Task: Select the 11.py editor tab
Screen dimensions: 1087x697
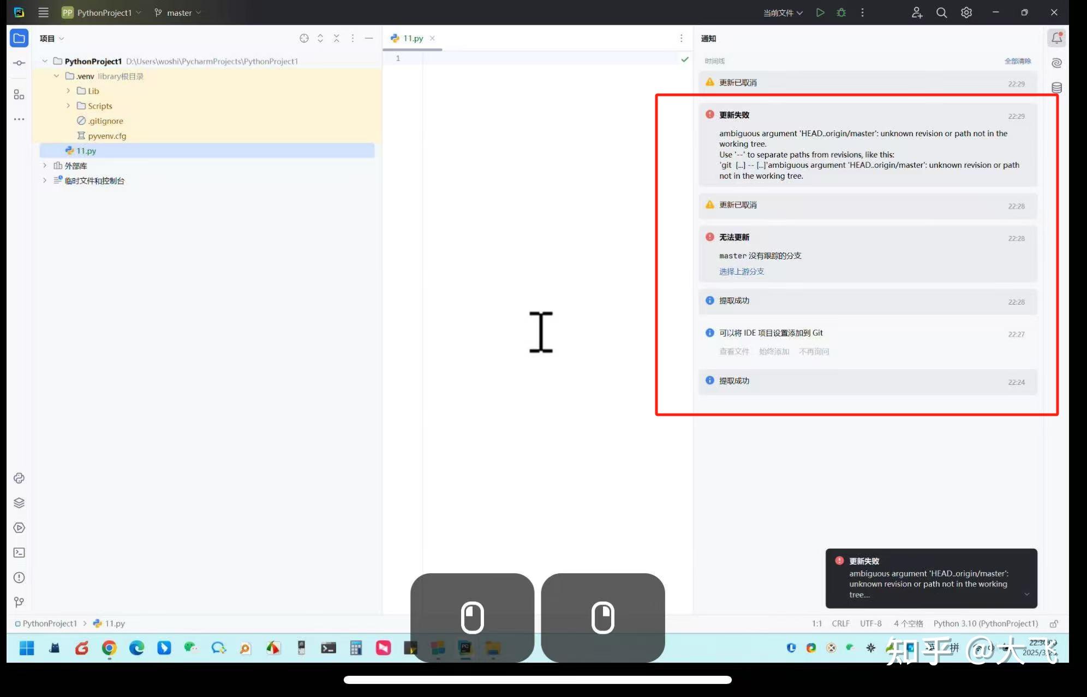Action: [x=411, y=38]
